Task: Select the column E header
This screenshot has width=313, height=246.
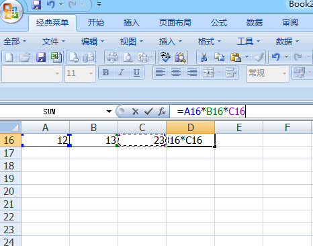Action: 239,127
